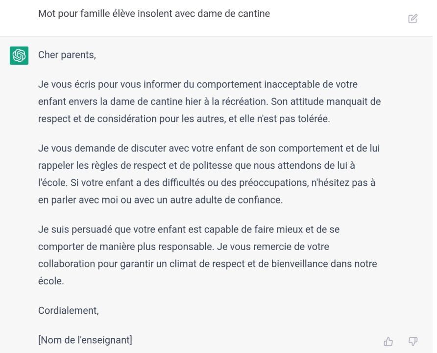Click the line starting "Je suis persuadé que"
Screen dimensions: 437x353
coord(189,229)
